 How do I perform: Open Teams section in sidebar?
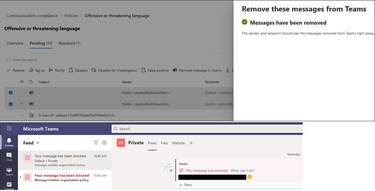tap(9, 171)
